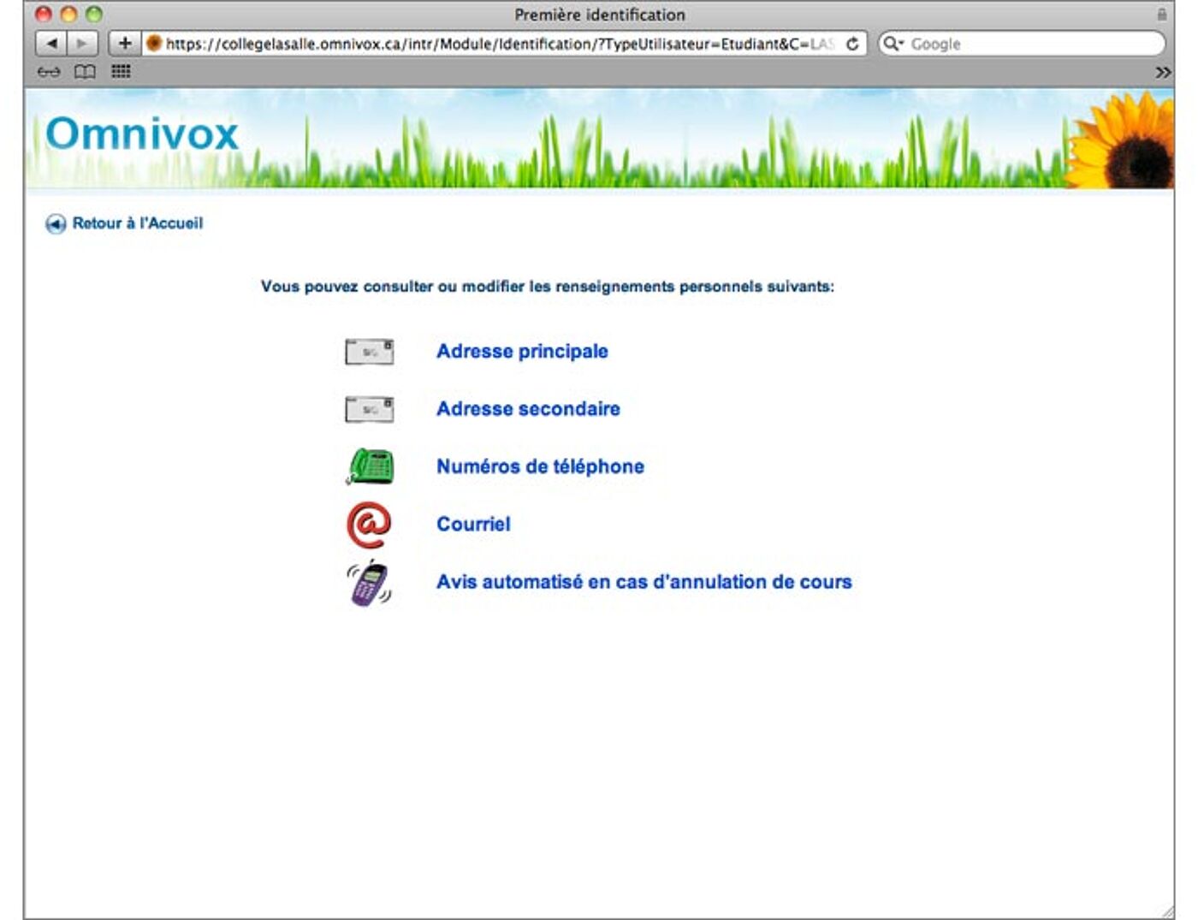Open the Courriel link
The image size is (1198, 920).
coord(473,524)
